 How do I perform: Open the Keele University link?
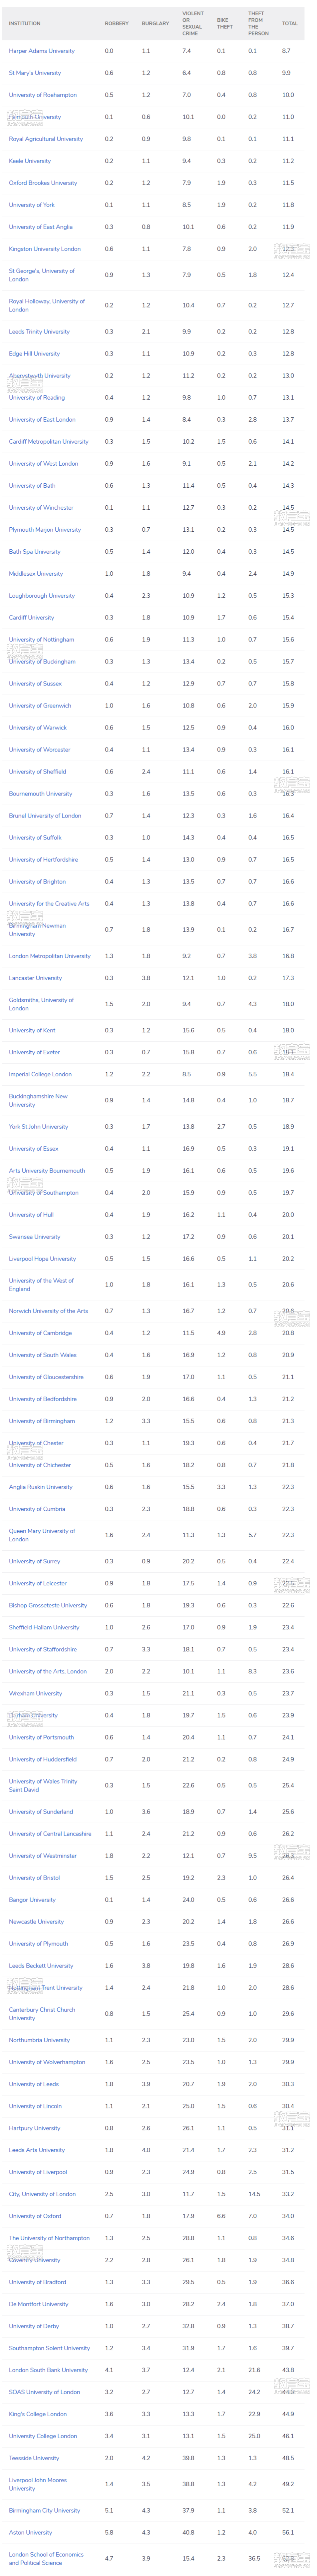[x=30, y=161]
